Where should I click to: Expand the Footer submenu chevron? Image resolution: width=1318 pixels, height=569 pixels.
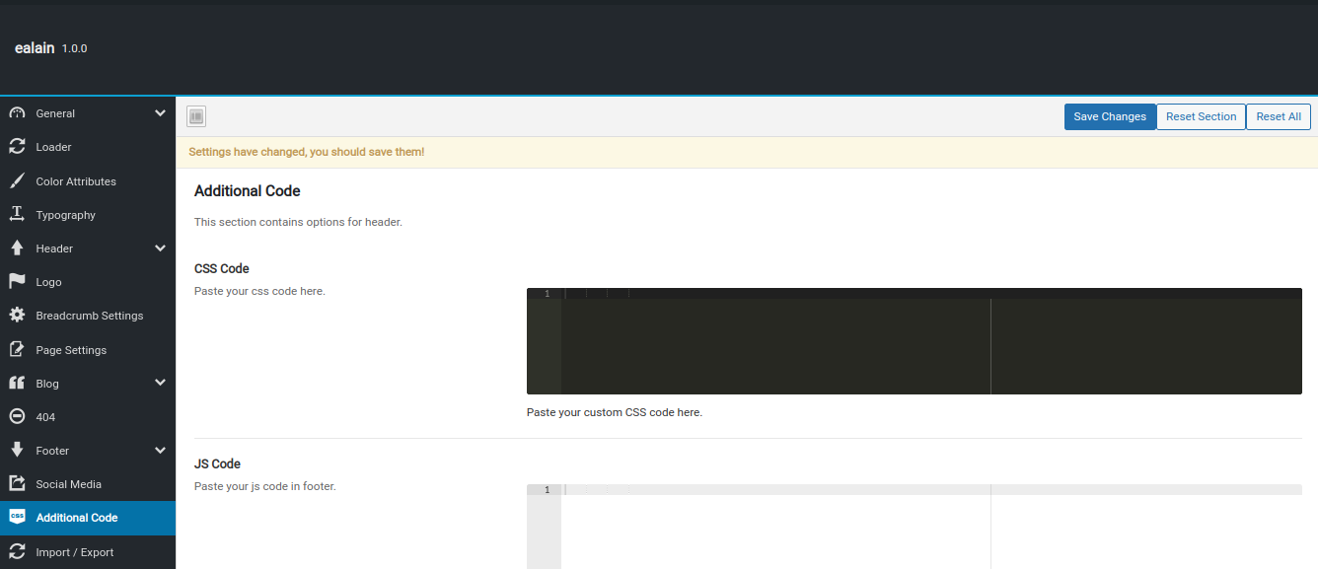point(160,451)
